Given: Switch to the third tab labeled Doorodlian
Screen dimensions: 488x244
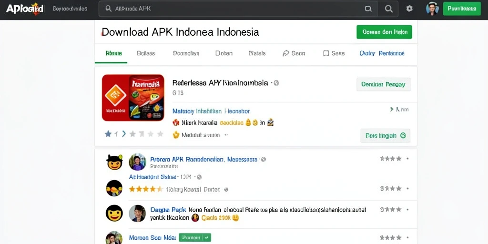Looking at the screenshot, I should 186,53.
